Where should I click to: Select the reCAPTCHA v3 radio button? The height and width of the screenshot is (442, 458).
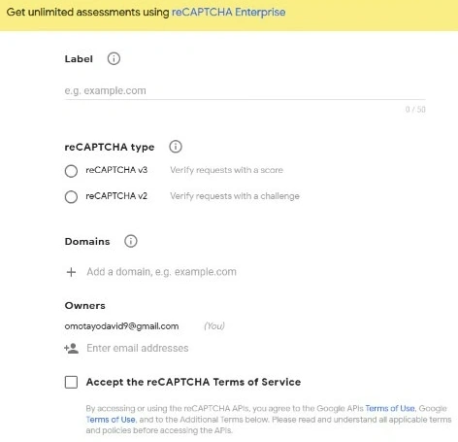pyautogui.click(x=71, y=171)
